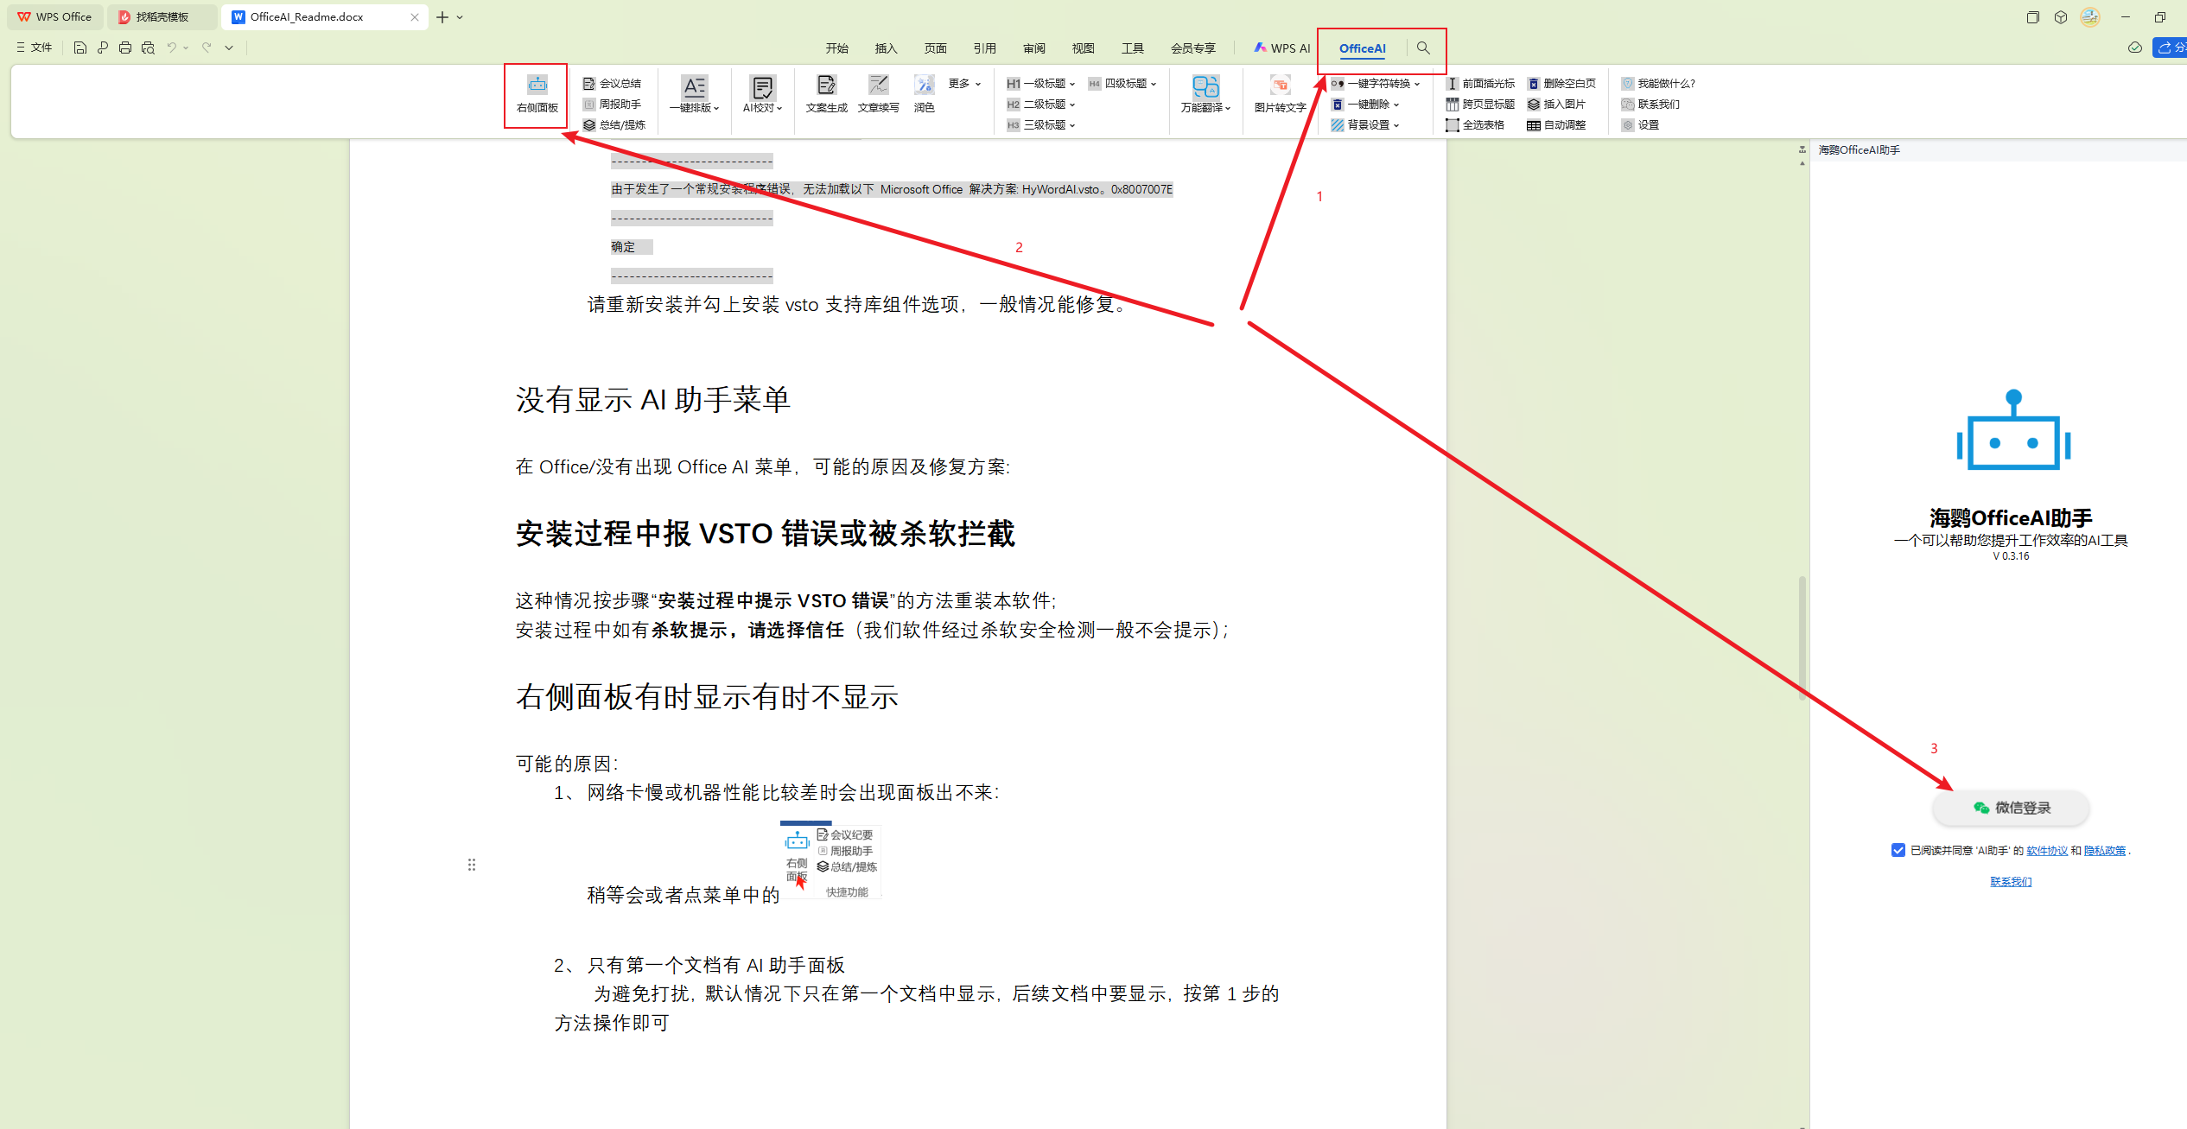Screen dimensions: 2187x1129
Task: Click the 润色 polish text icon
Action: click(923, 95)
